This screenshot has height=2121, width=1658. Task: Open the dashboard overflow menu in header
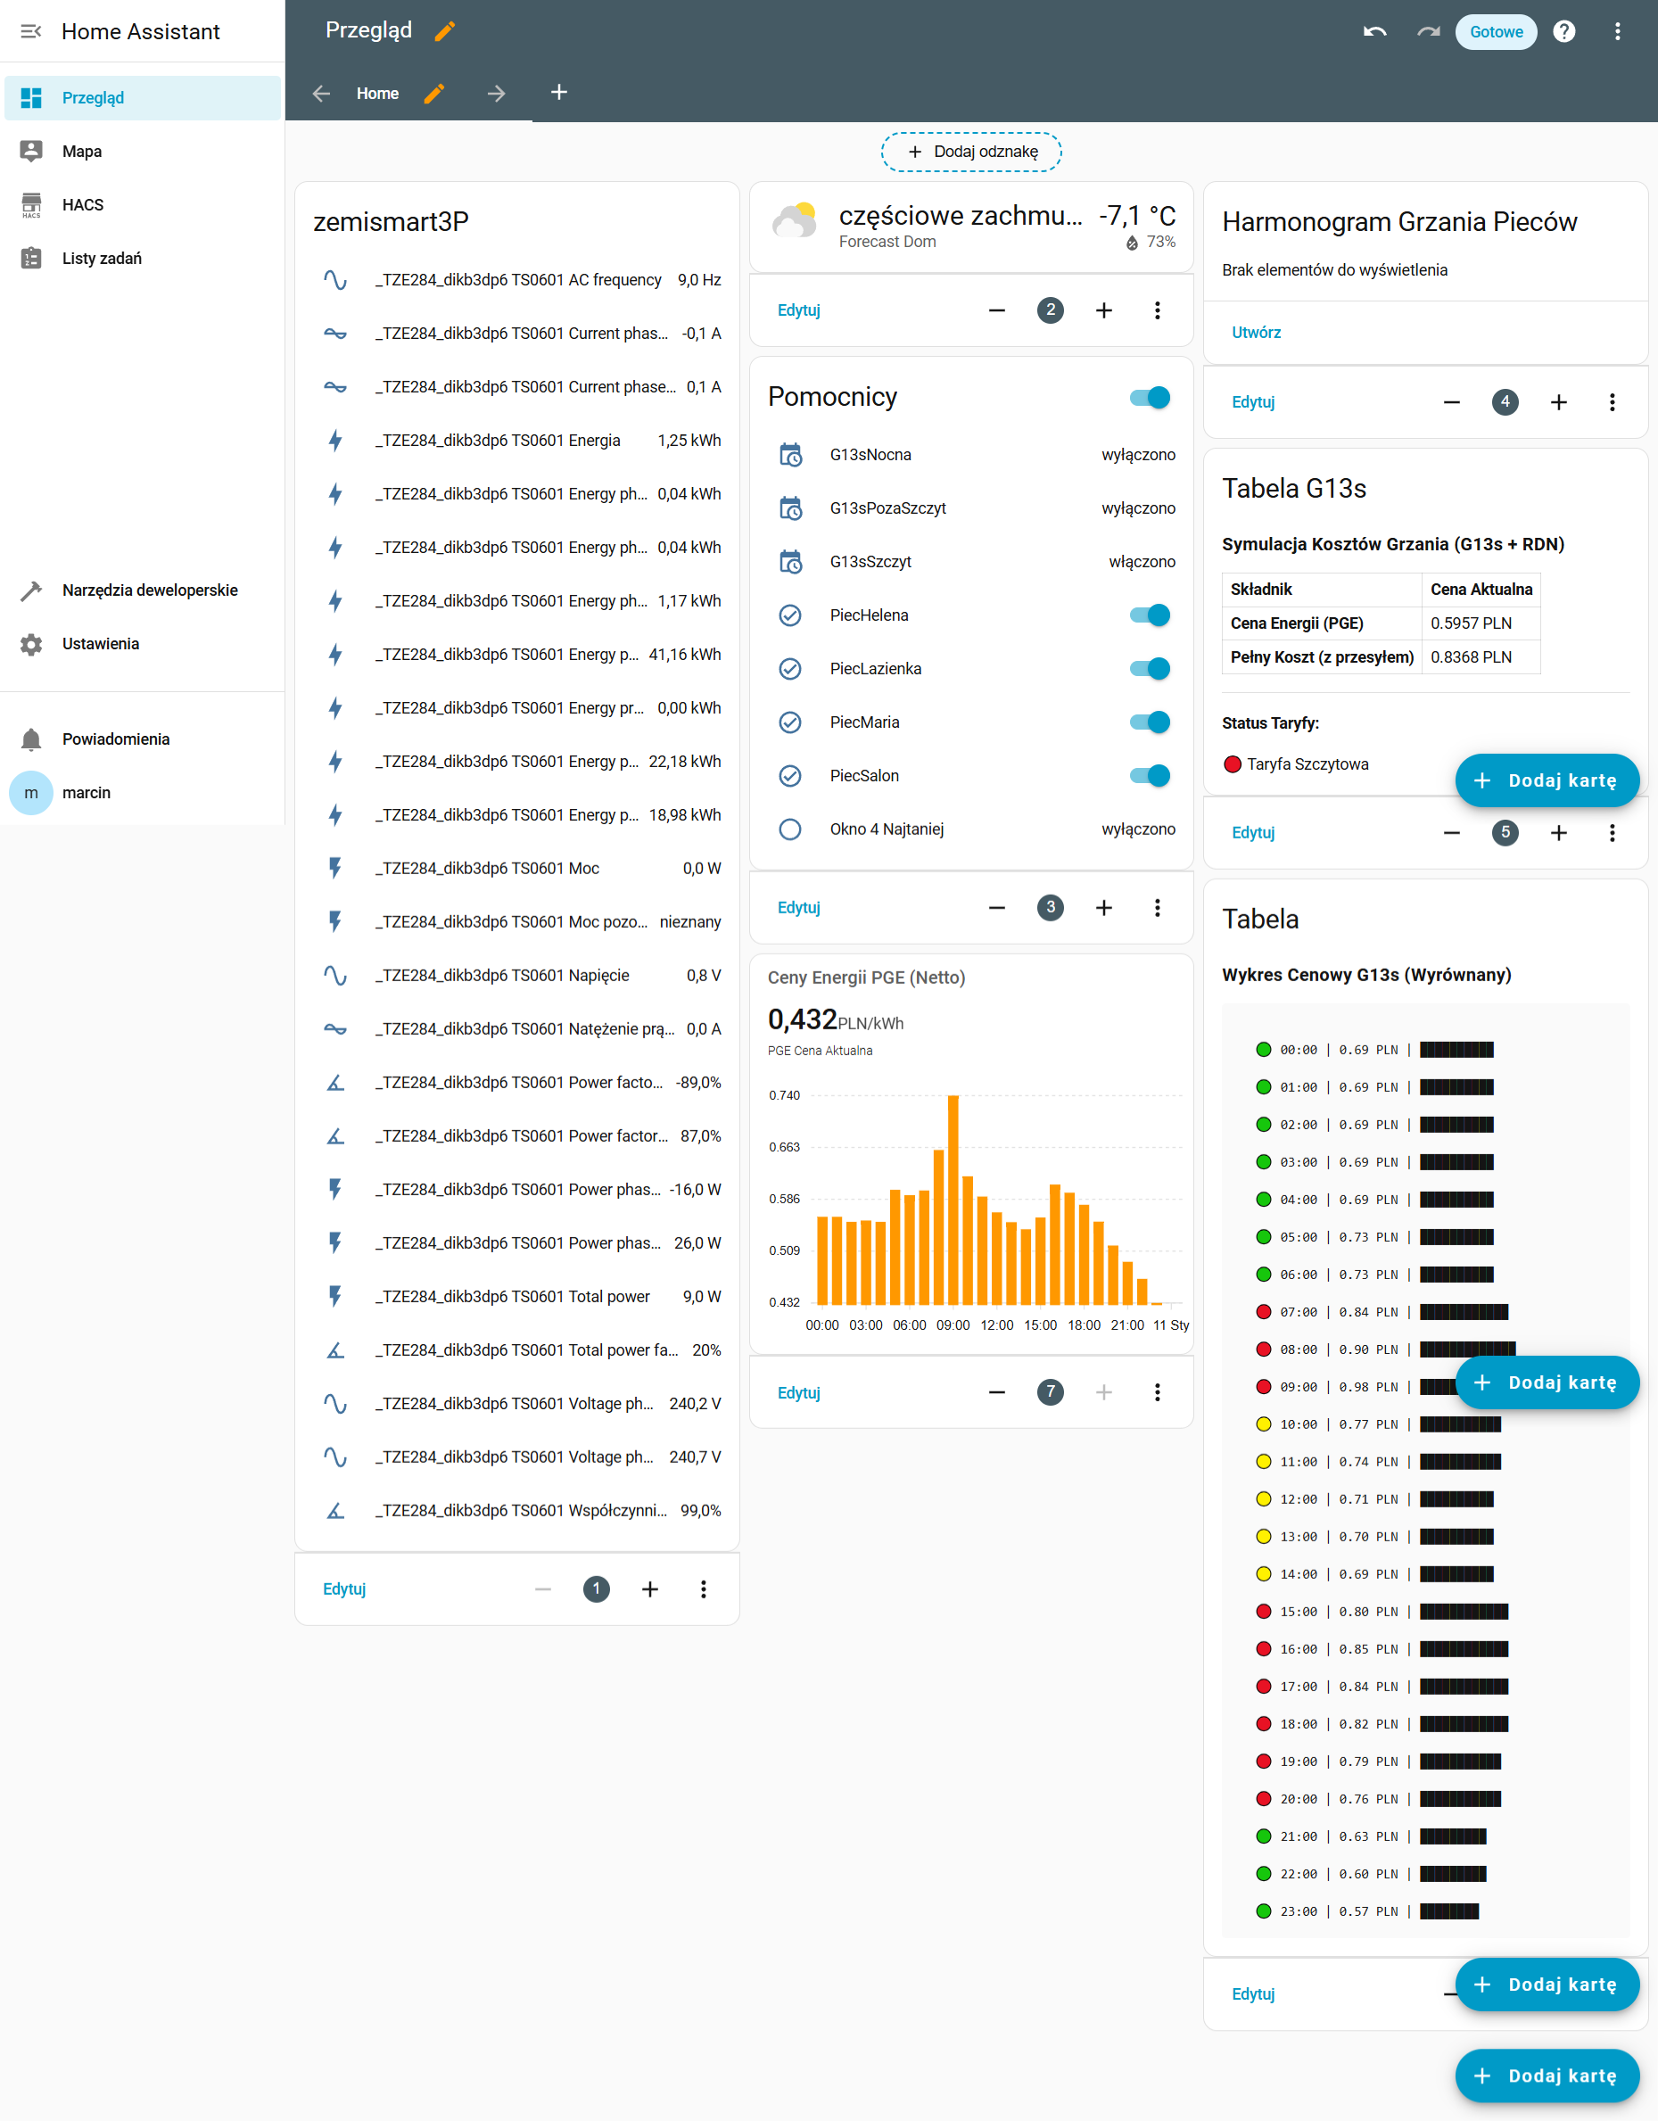1616,32
